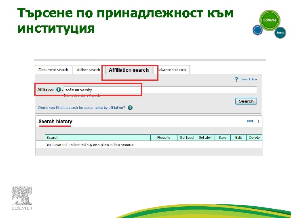Click the 'not performed any searches' message
The height and width of the screenshot is (218, 291).
91,145
